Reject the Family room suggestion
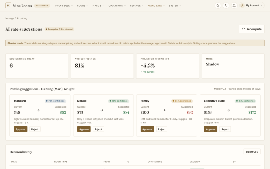The width and height of the screenshot is (270, 169). coord(162,129)
